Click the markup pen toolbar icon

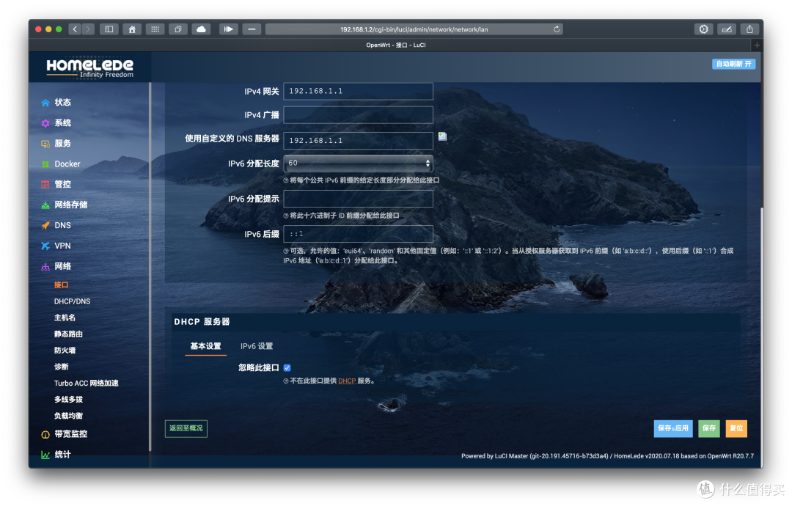[727, 29]
